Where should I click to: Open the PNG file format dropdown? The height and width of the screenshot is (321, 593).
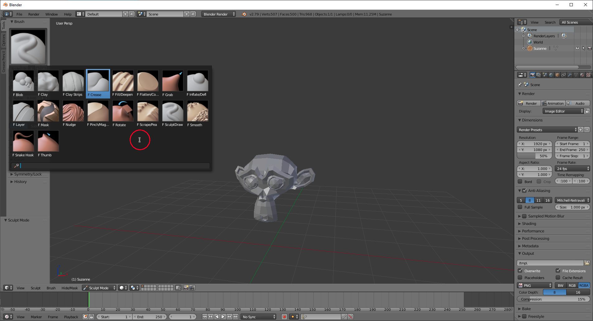point(535,285)
